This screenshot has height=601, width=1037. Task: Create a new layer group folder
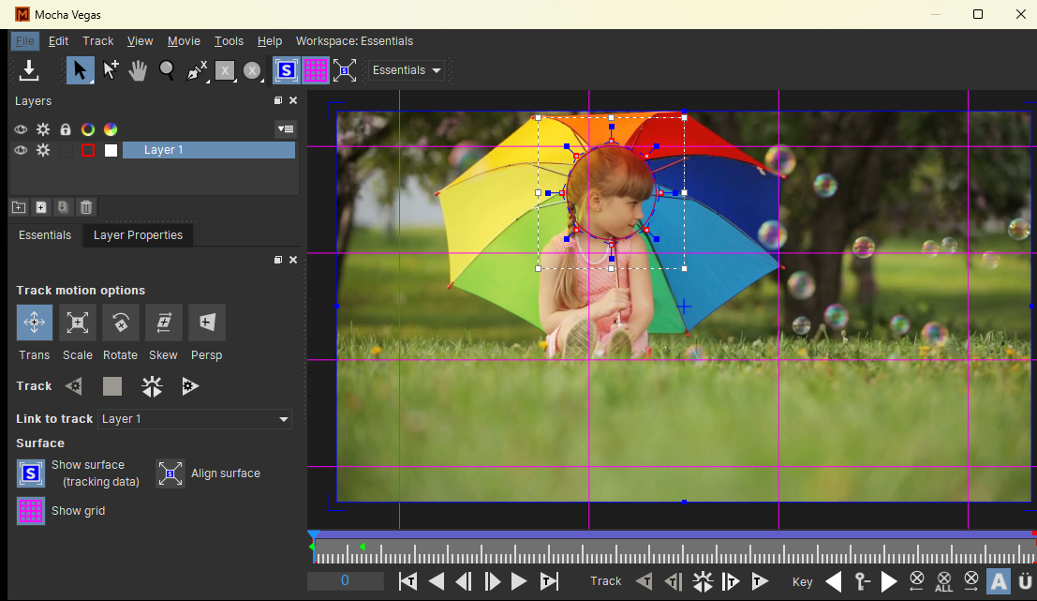pos(19,207)
